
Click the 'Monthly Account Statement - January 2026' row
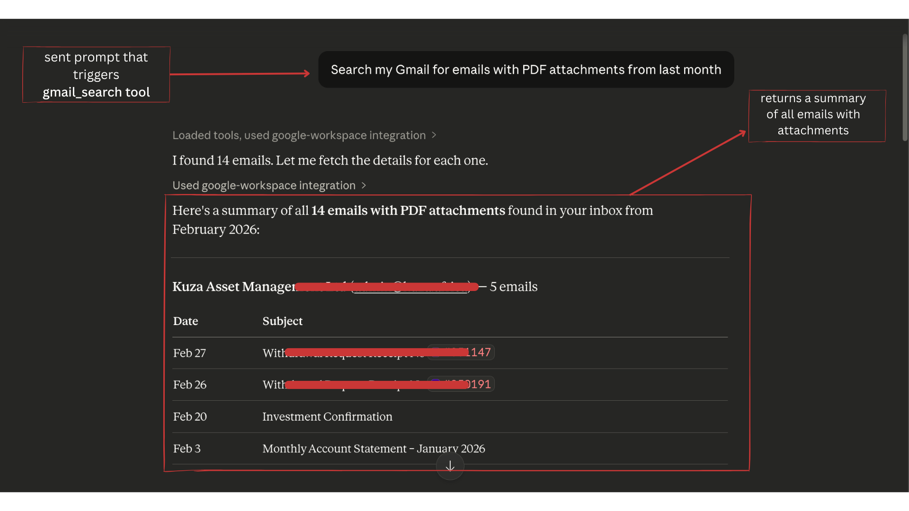pos(374,449)
